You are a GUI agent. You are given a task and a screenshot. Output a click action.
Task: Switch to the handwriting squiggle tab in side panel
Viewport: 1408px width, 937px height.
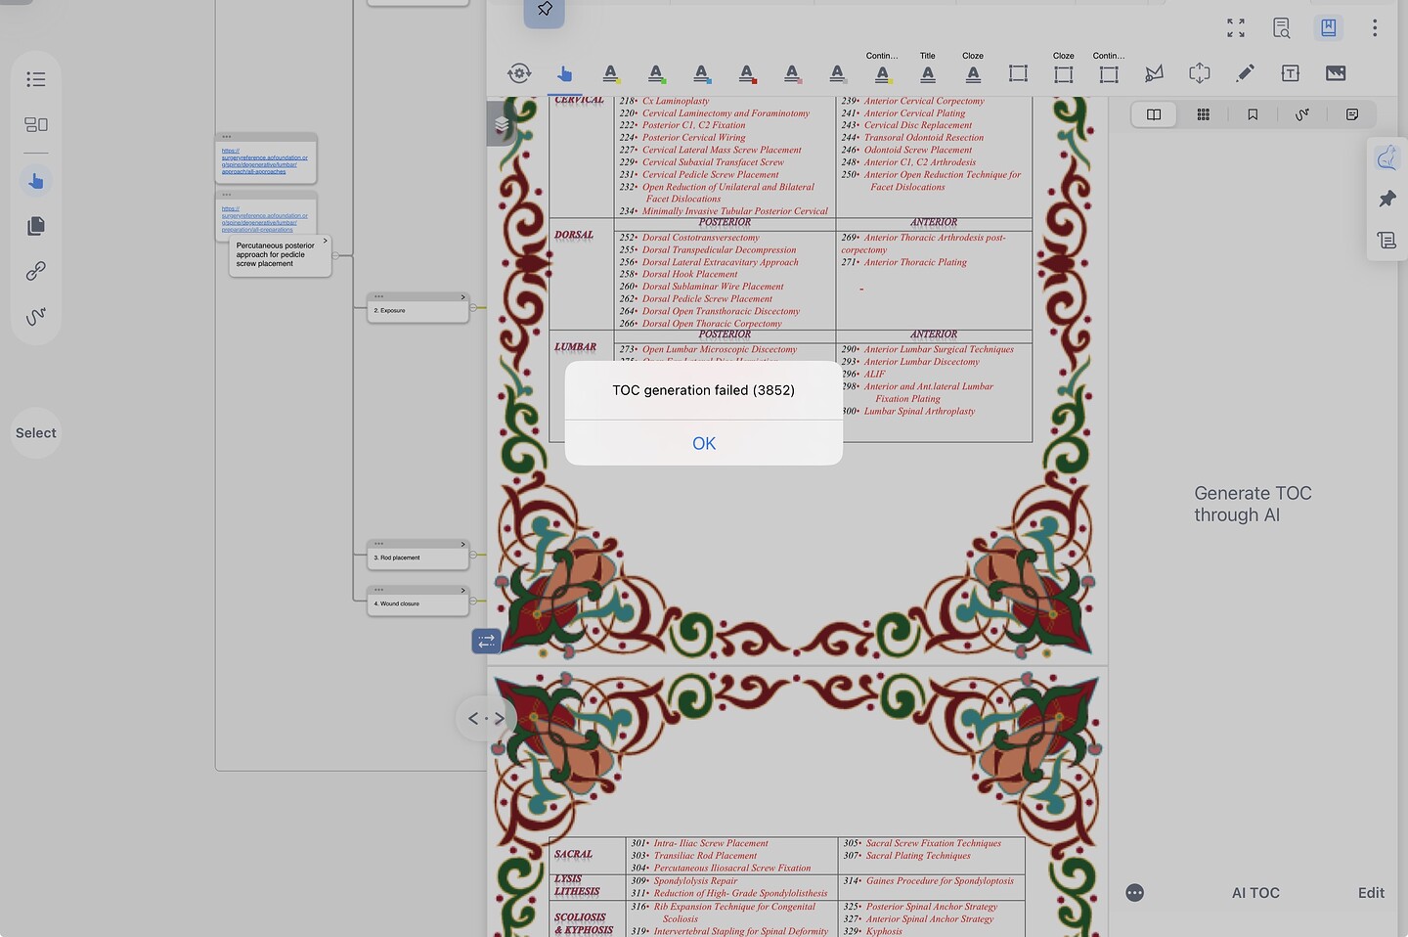[x=1302, y=114]
